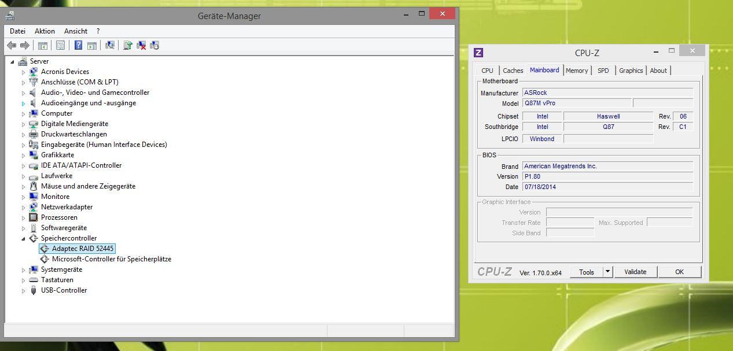This screenshot has height=351, width=733.
Task: Click the LPCIO value Winbond
Action: pyautogui.click(x=542, y=139)
